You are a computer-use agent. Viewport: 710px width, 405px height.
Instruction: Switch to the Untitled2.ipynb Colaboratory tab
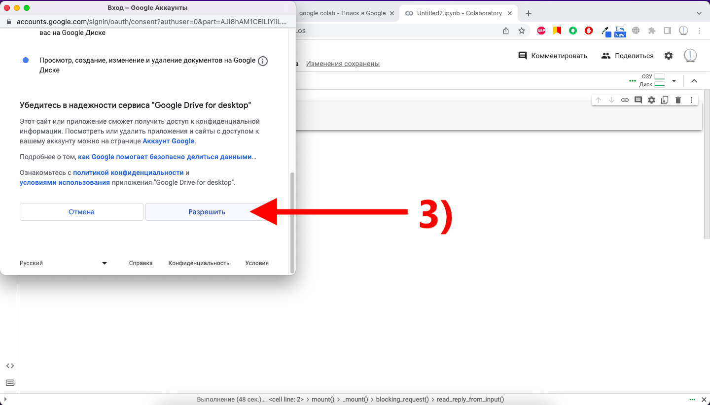point(459,13)
